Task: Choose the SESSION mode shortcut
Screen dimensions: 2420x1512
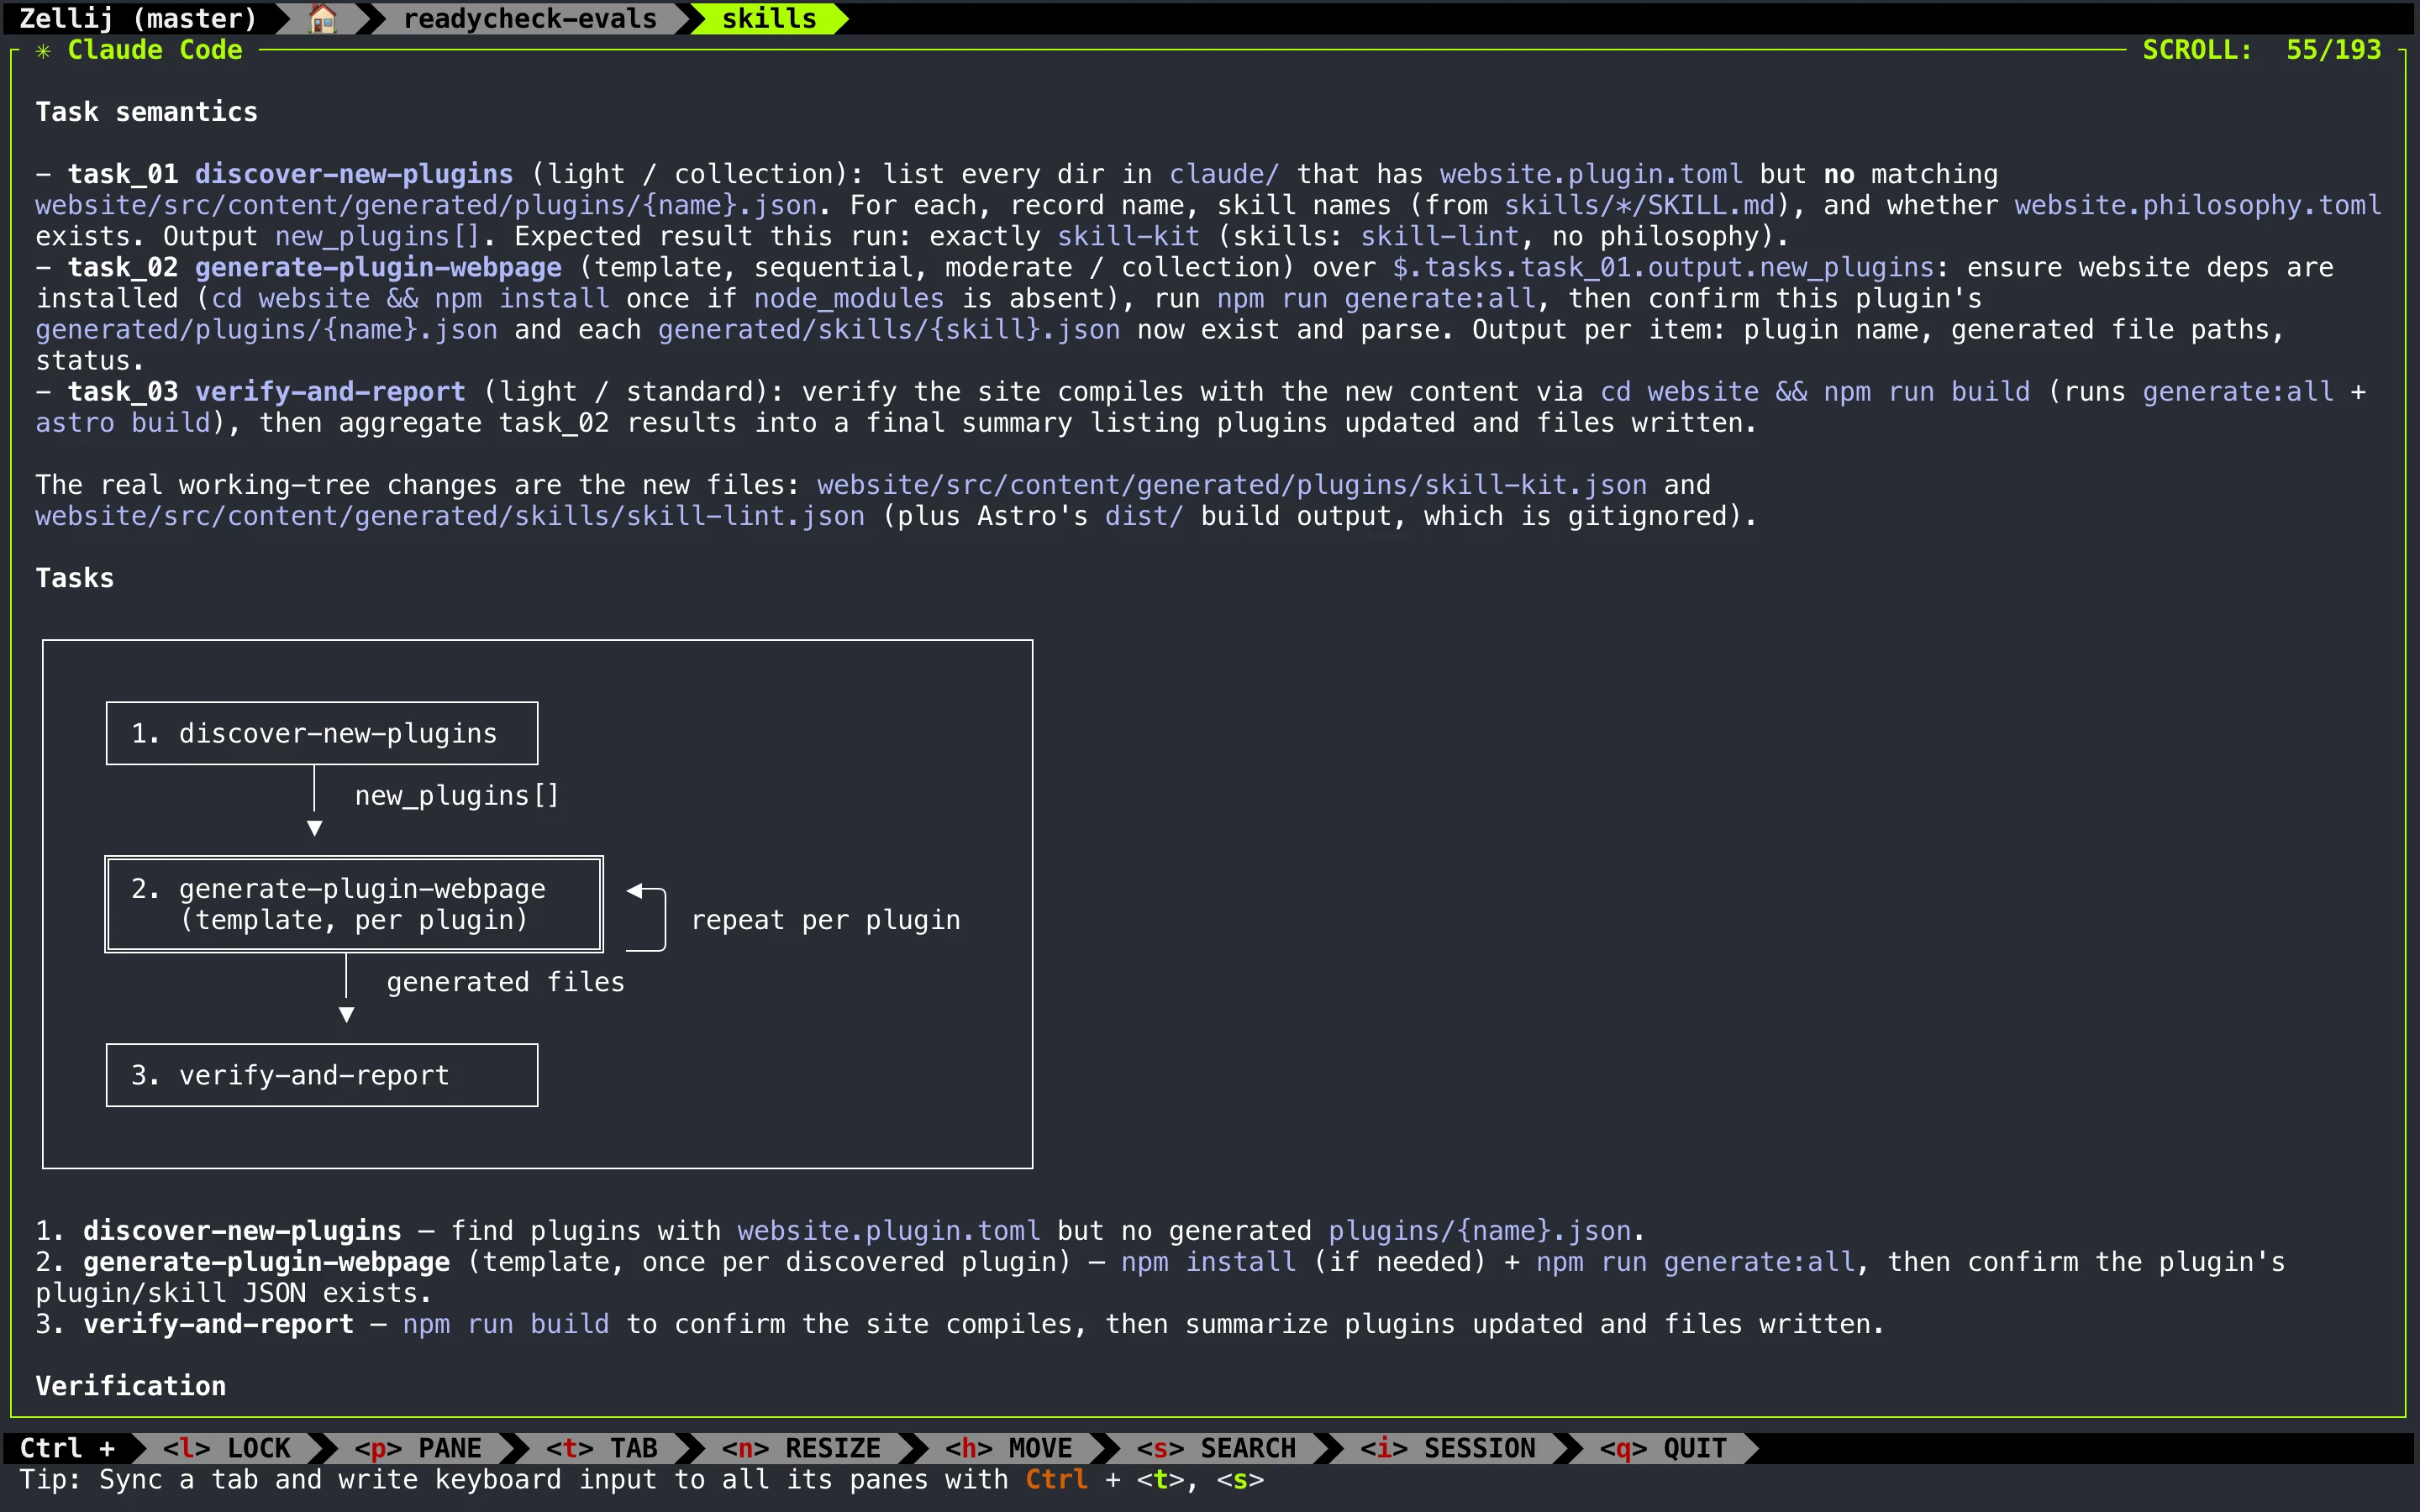Action: coord(1447,1448)
